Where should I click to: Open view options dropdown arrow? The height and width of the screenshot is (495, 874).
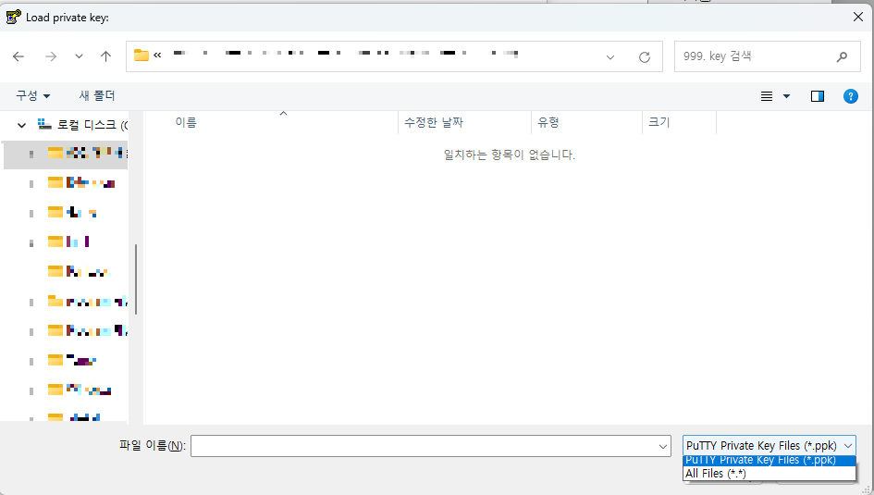point(786,96)
